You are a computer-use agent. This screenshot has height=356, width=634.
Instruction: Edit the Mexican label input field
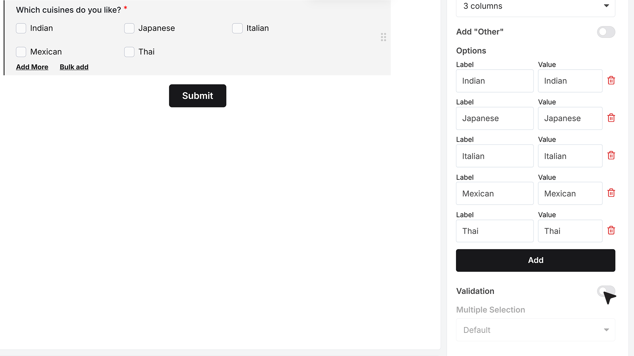[495, 193]
